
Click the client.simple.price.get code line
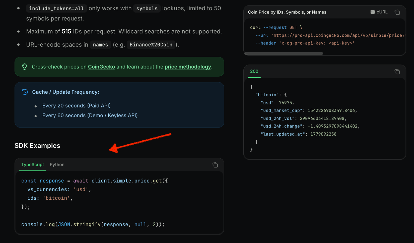(x=95, y=181)
